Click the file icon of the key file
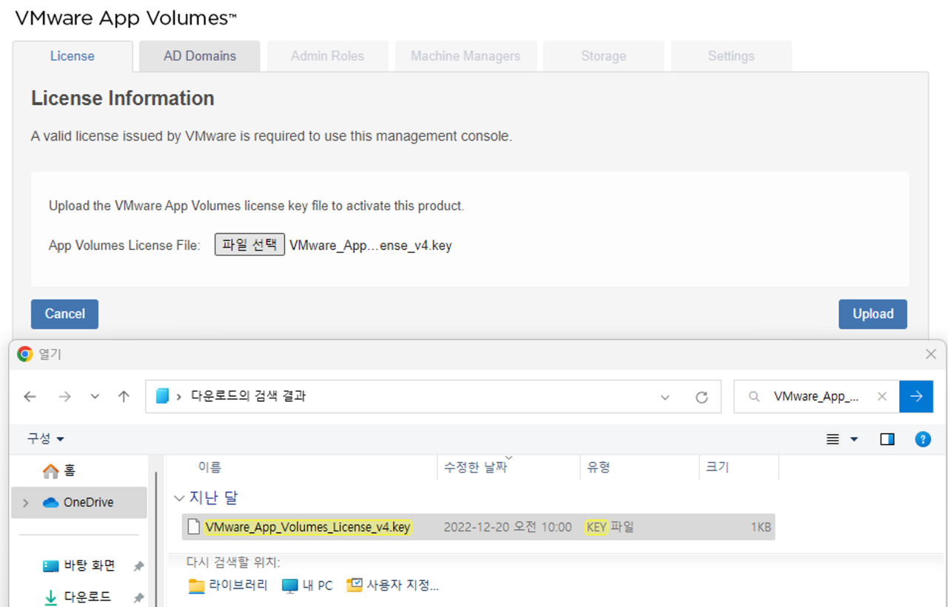This screenshot has height=607, width=948. click(x=194, y=527)
